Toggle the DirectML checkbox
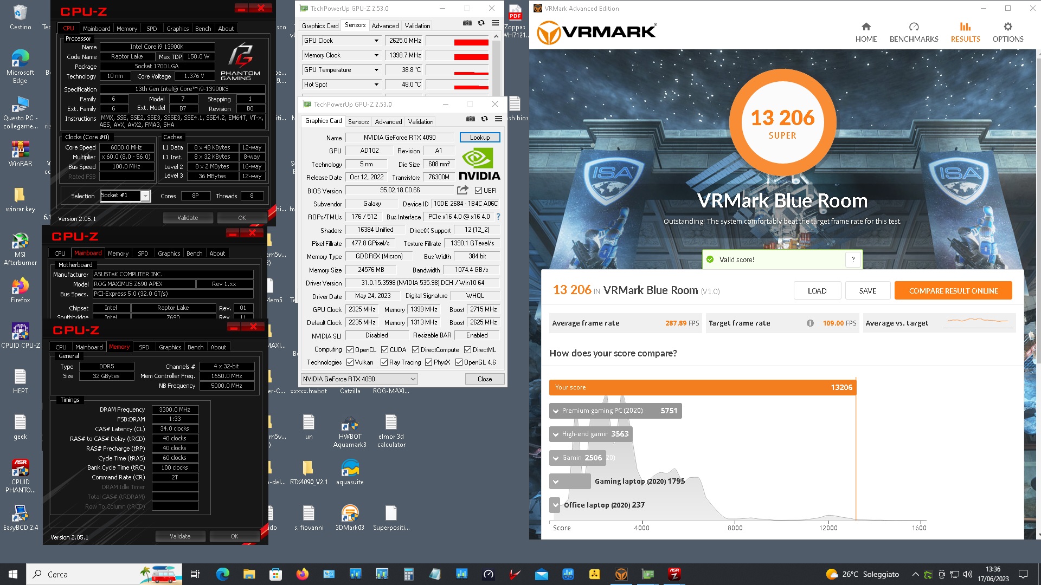 pyautogui.click(x=467, y=350)
